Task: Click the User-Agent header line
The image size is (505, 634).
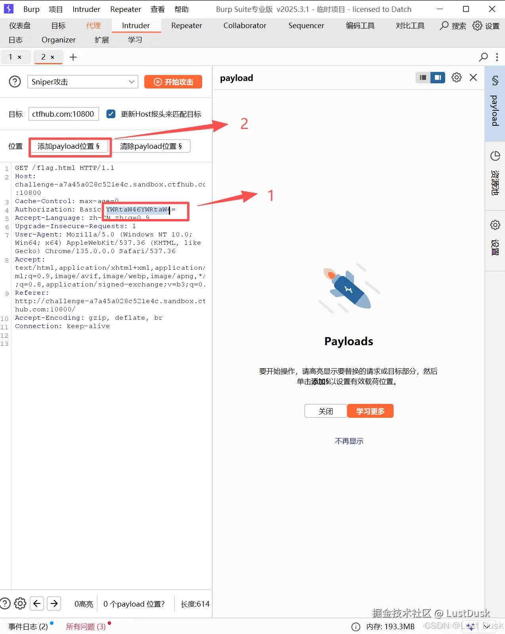Action: coord(108,243)
